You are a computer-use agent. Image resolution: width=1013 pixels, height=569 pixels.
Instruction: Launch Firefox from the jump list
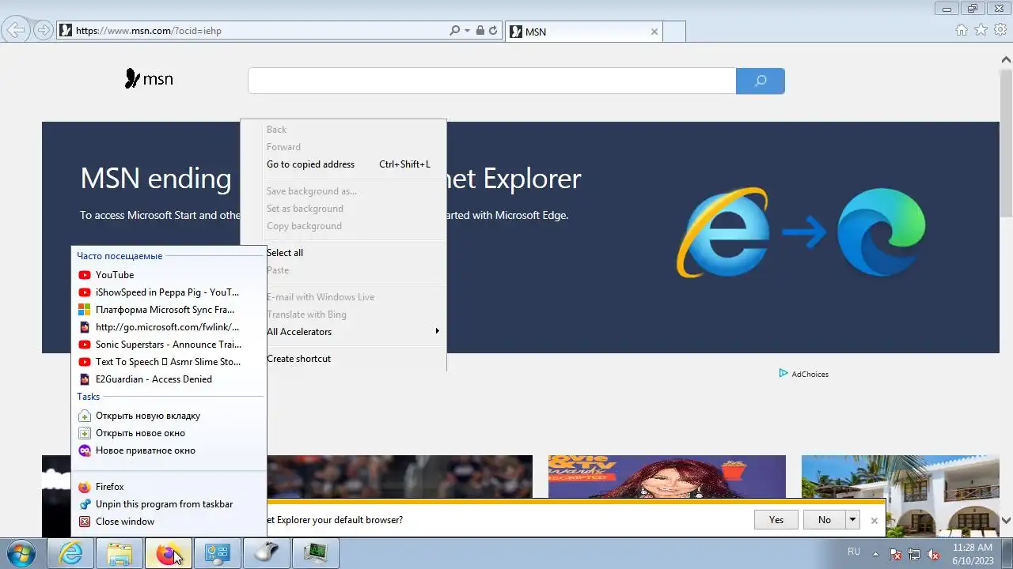point(169,487)
